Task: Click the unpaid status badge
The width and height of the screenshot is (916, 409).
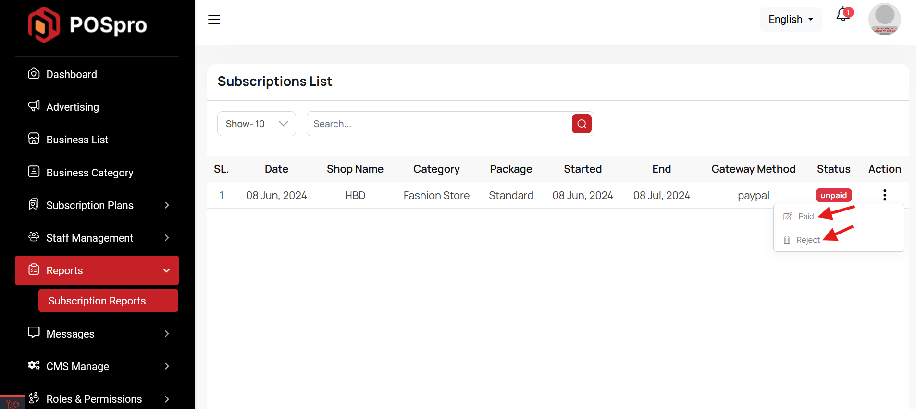Action: pyautogui.click(x=833, y=196)
